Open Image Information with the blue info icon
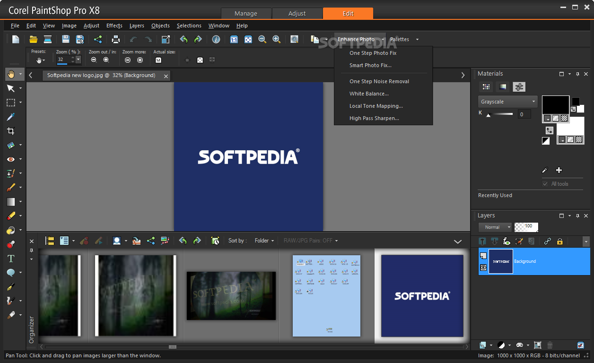Image resolution: width=594 pixels, height=363 pixels. pyautogui.click(x=216, y=39)
